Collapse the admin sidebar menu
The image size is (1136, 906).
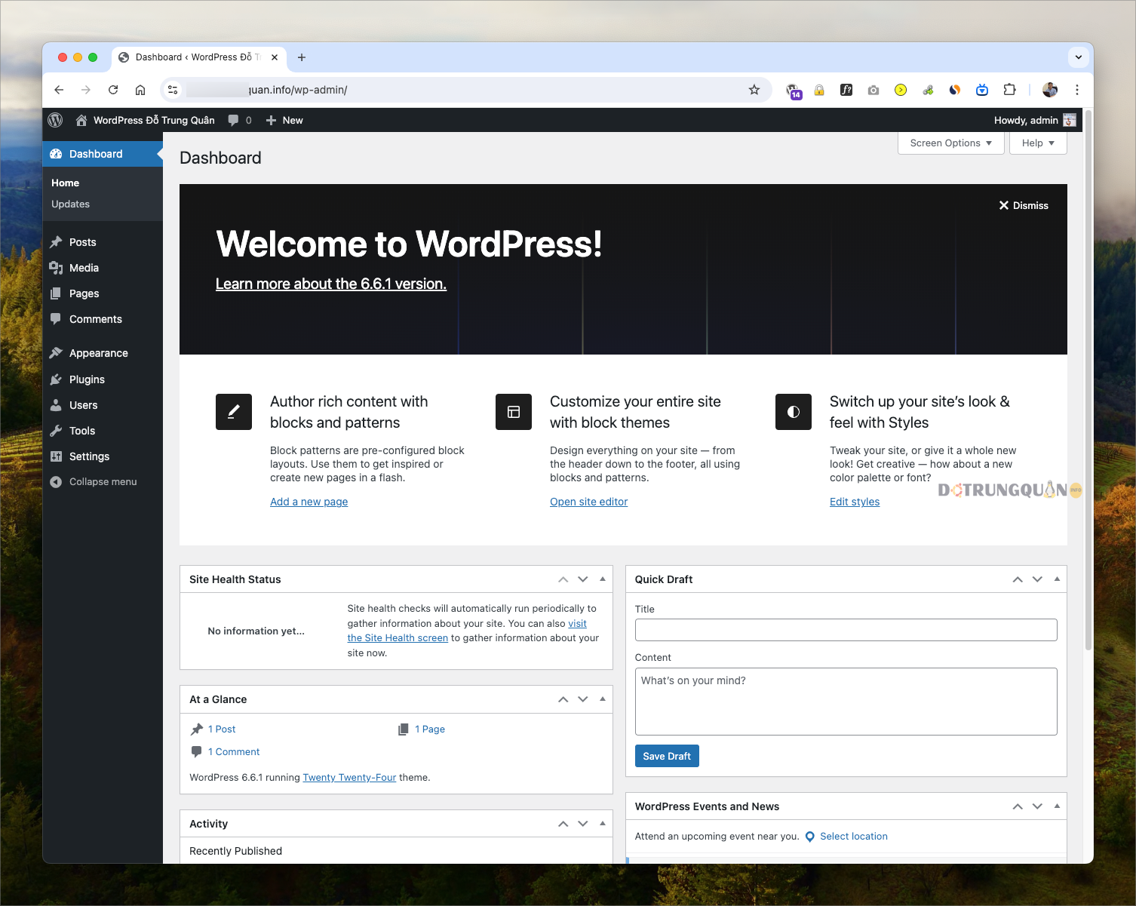tap(103, 482)
